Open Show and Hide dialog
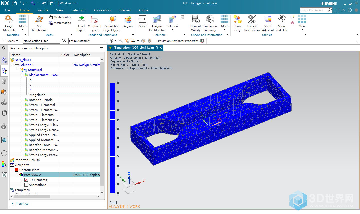 [x=282, y=23]
